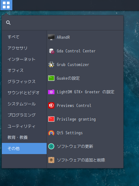Click the Guakeの設定 label
The height and width of the screenshot is (186, 139).
pos(68,78)
